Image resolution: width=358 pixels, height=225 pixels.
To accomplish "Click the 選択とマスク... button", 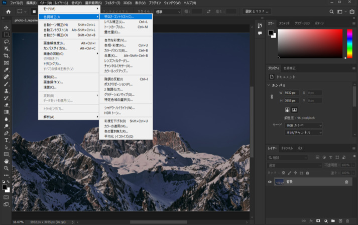I will tap(257, 11).
